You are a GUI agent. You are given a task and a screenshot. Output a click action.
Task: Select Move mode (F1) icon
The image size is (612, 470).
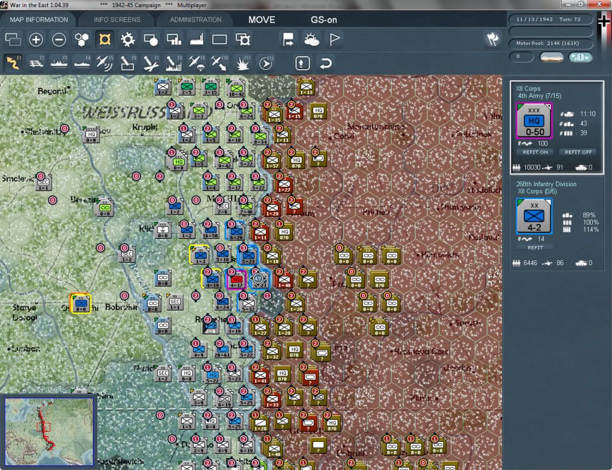13,63
